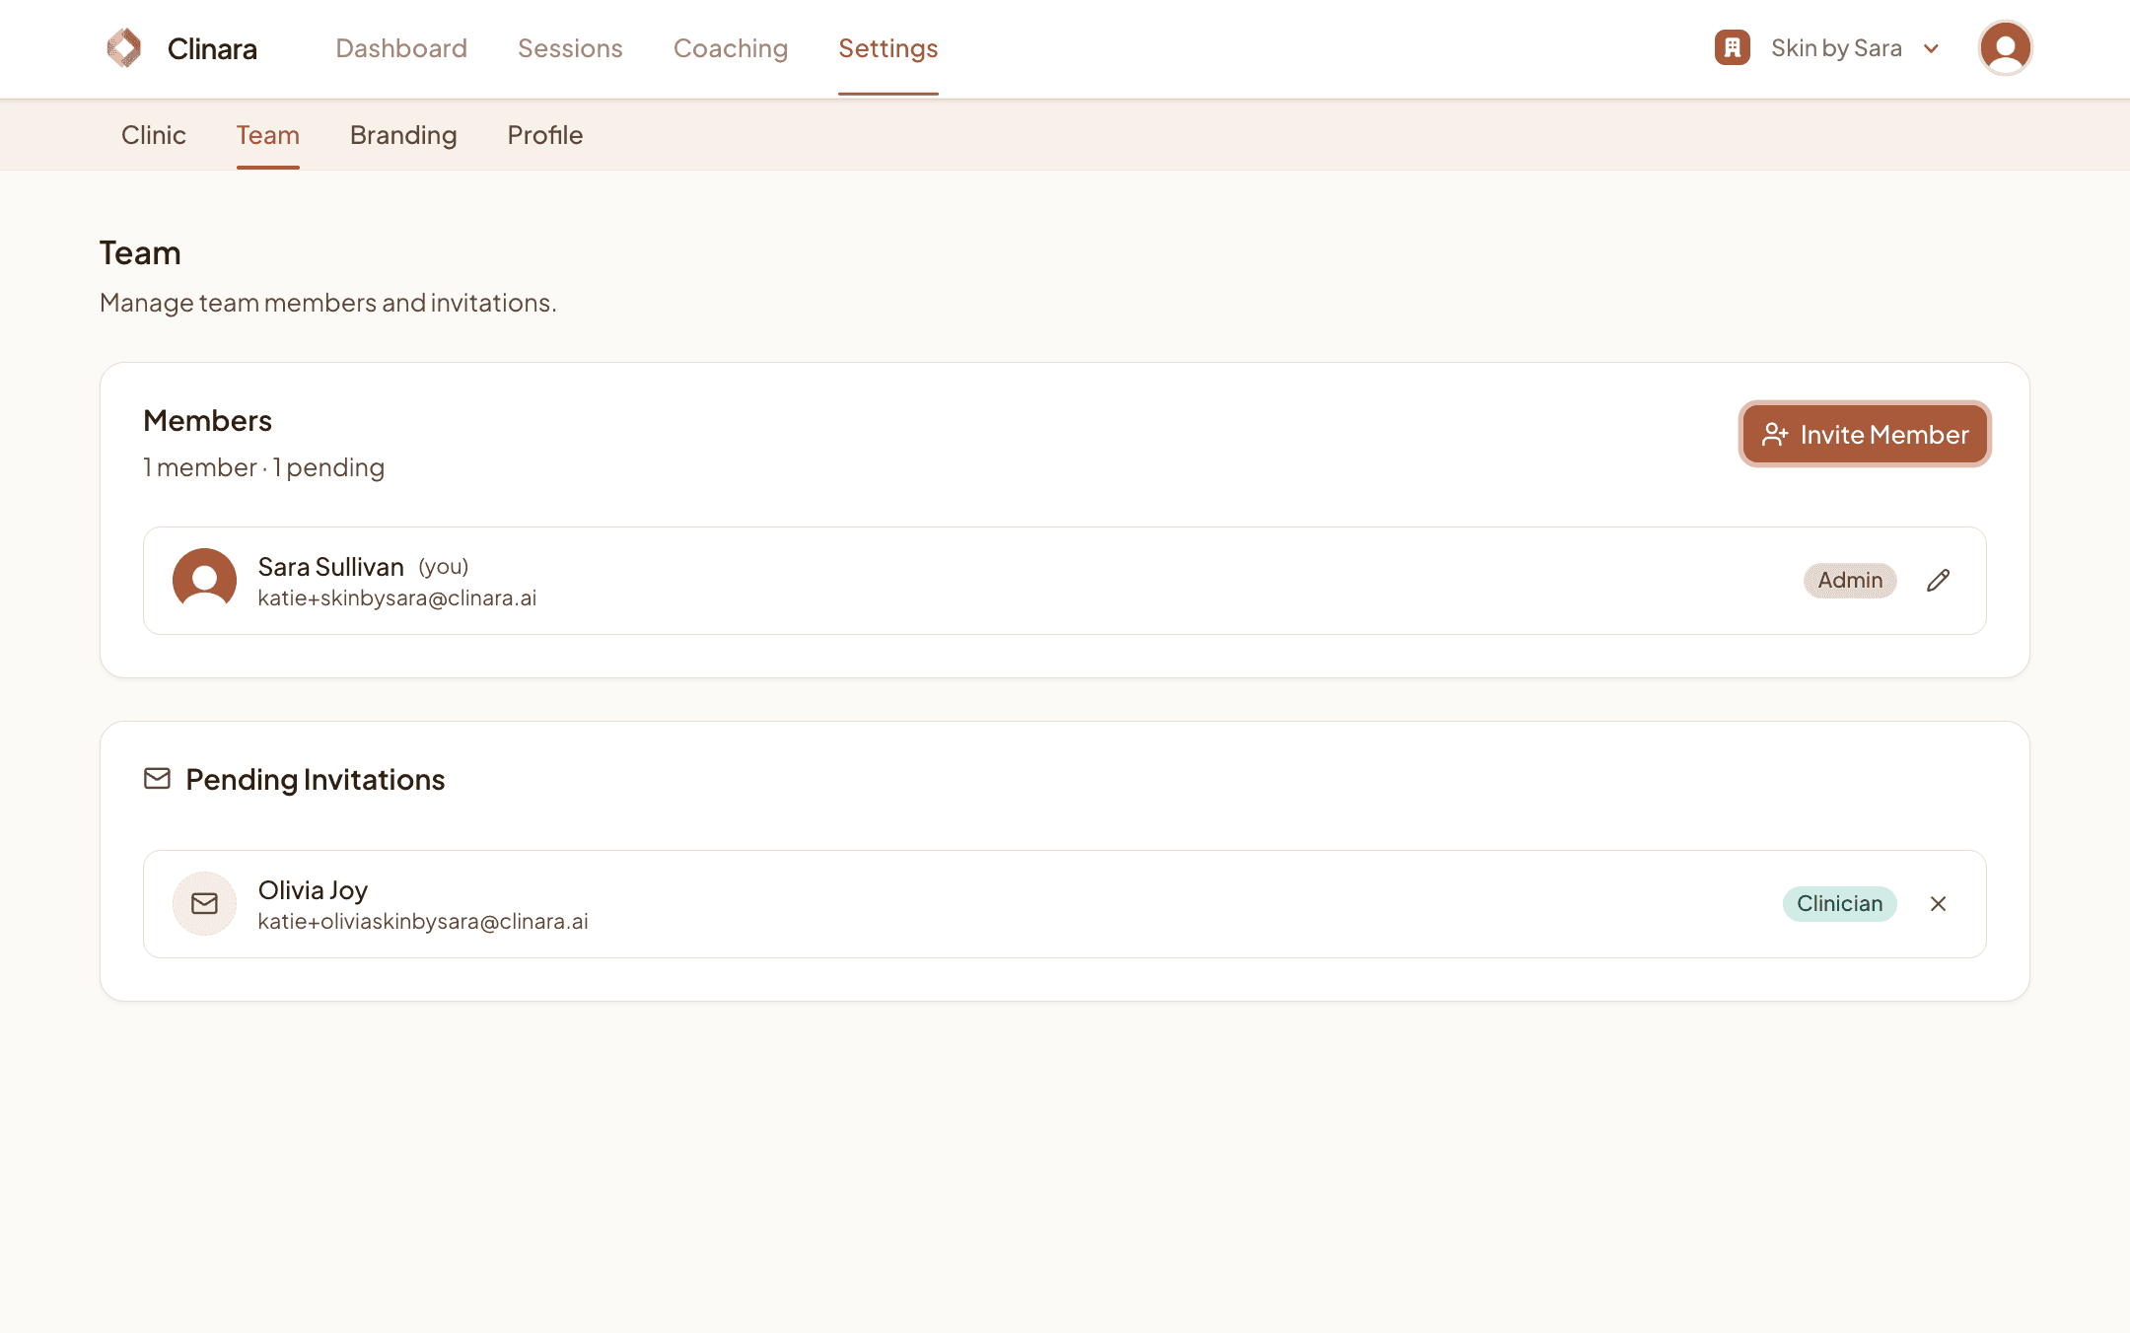Switch to the Branding settings tab
Viewport: 2130px width, 1333px height.
[403, 135]
